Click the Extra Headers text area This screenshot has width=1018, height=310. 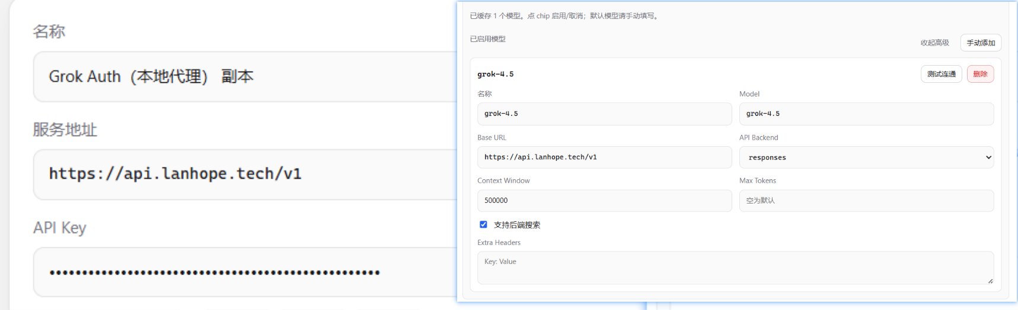(x=735, y=267)
